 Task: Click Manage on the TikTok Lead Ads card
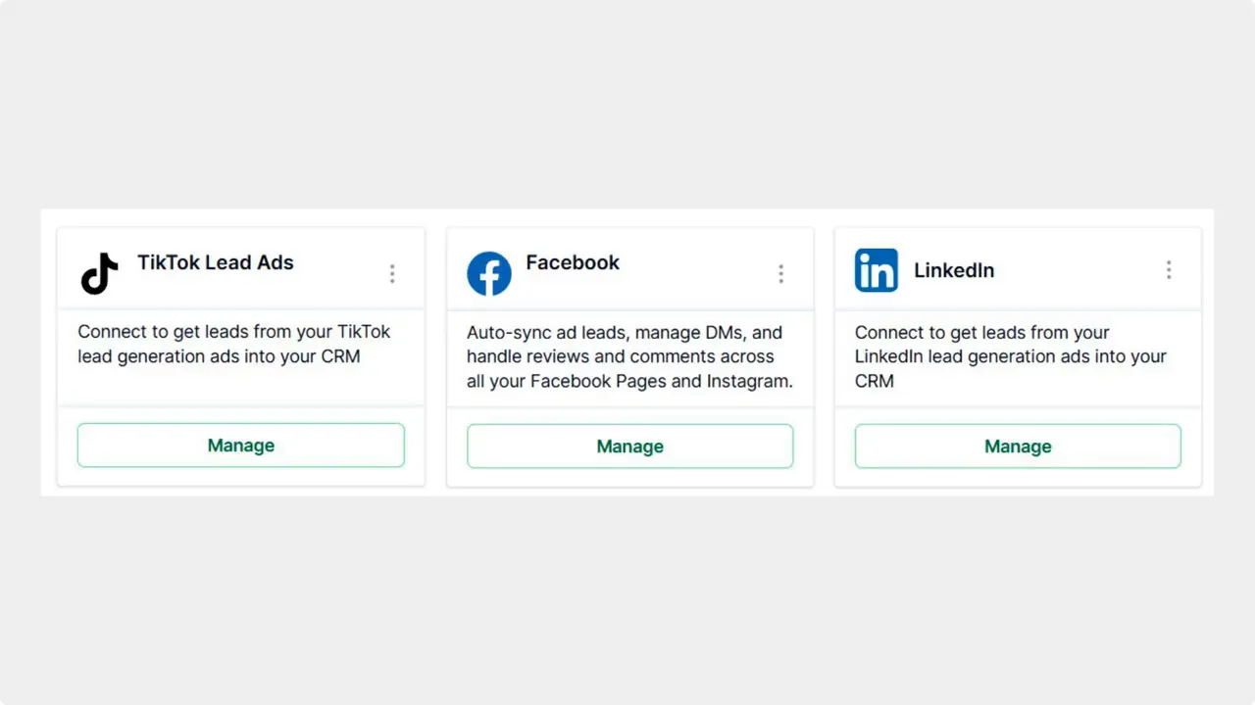pos(240,445)
